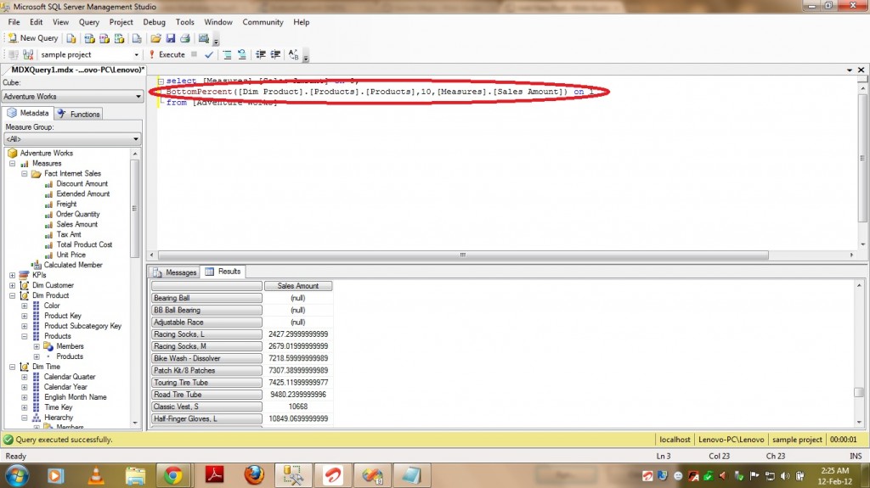This screenshot has height=488, width=870.
Task: Click the Open File folder icon
Action: (156, 38)
